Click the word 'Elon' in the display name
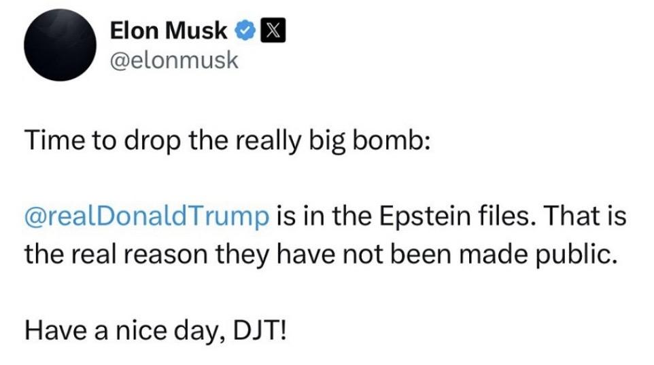 (134, 32)
